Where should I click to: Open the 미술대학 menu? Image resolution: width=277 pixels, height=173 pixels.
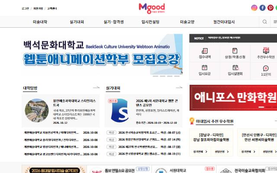(x=40, y=22)
